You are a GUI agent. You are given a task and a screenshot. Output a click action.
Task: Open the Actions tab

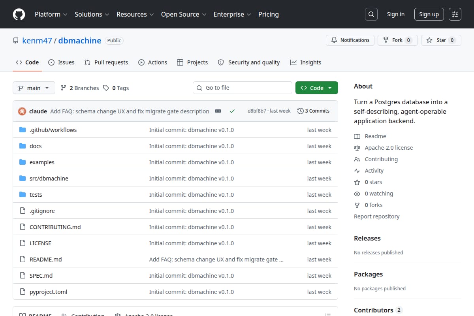(152, 62)
